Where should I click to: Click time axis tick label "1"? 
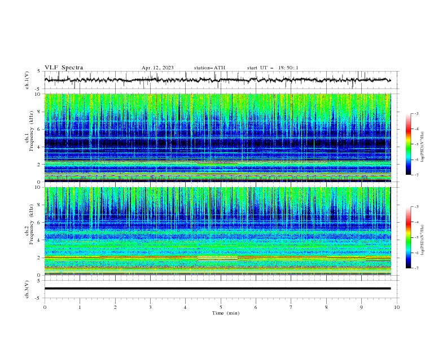tap(80, 307)
